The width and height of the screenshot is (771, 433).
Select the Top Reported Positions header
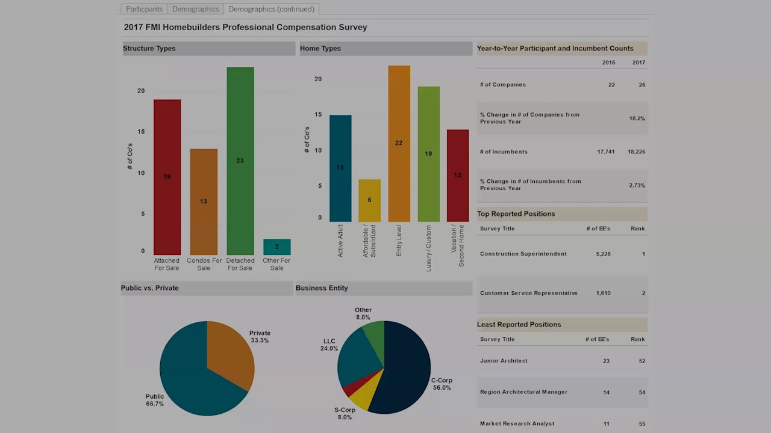click(x=562, y=213)
